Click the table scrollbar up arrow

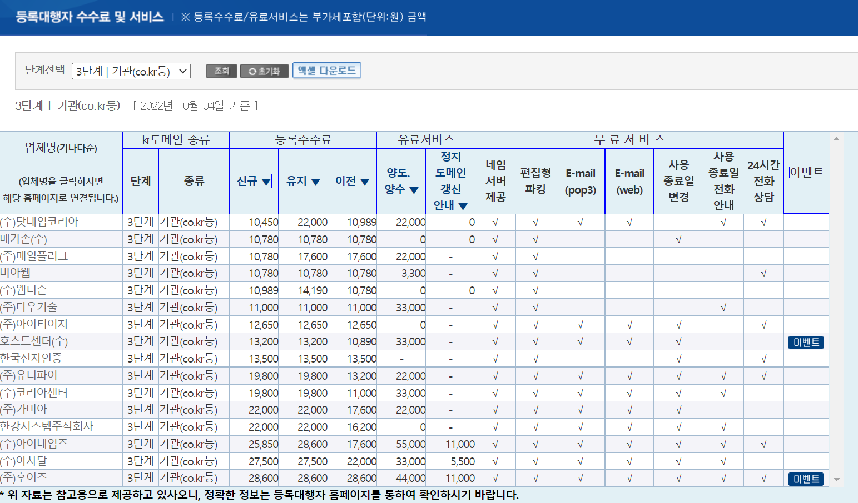point(836,139)
